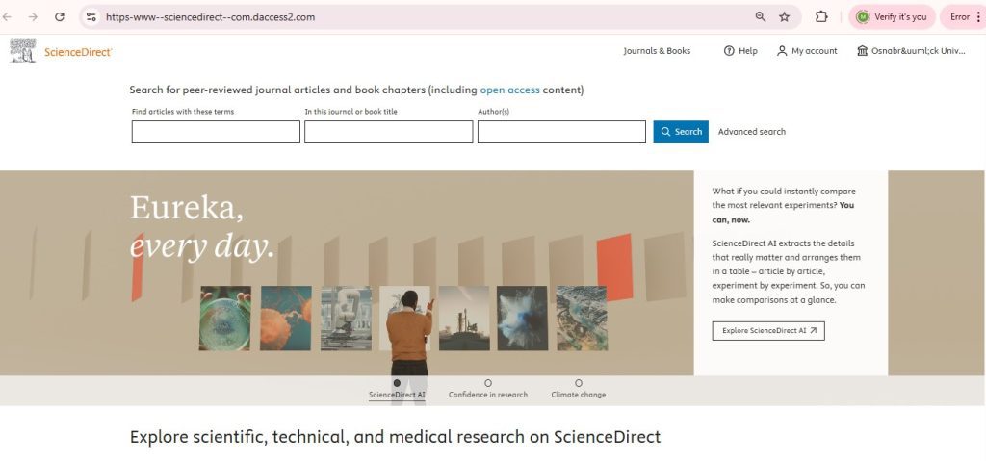Screen dimensions: 986x461
Task: Focus the Find articles with these terms field
Action: click(216, 132)
